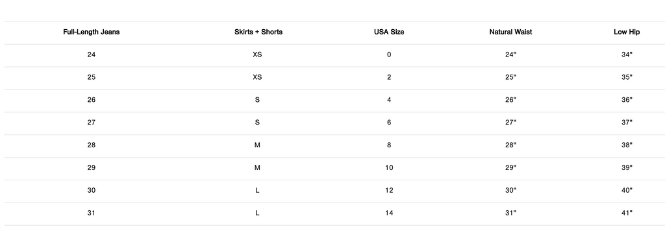Click USA size 14 cell

(389, 213)
